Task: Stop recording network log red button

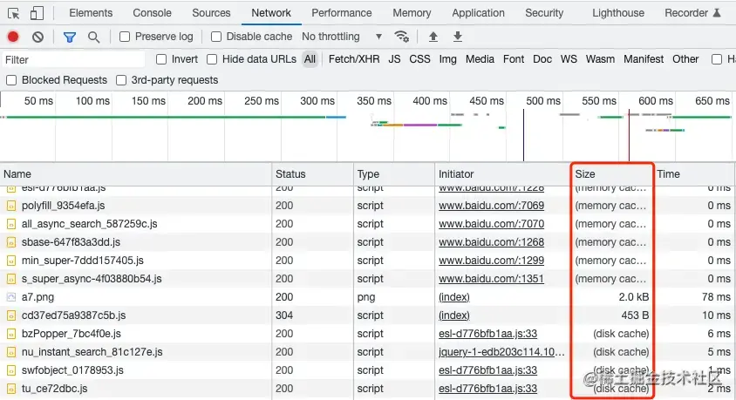Action: coord(13,37)
